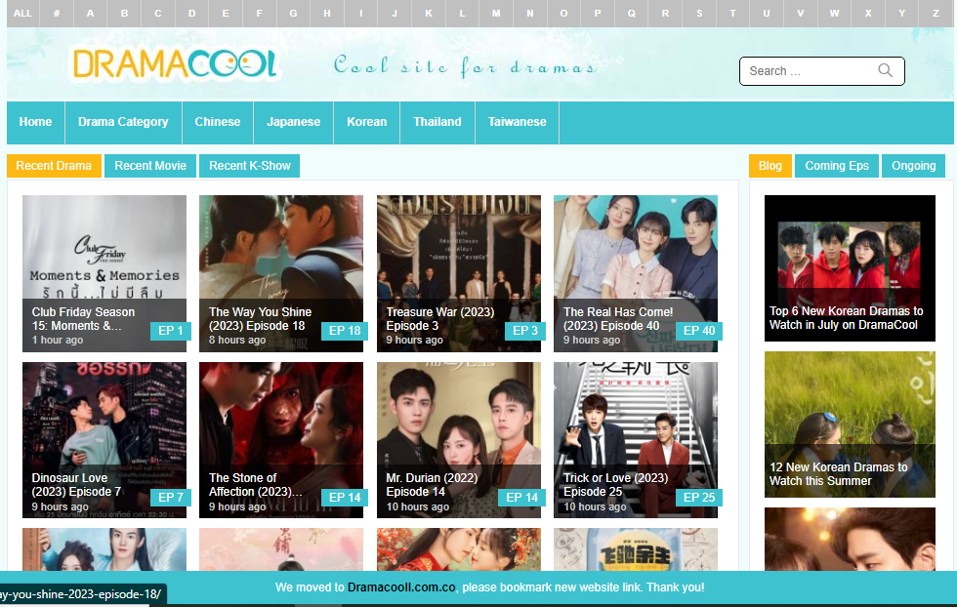Screen dimensions: 957x607
Task: Click the ALL letter filter
Action: pos(21,14)
